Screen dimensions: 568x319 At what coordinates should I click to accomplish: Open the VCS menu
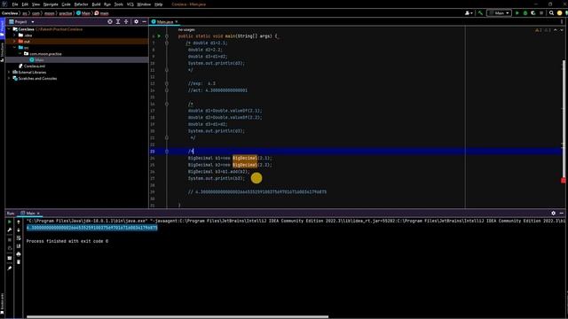(130, 4)
